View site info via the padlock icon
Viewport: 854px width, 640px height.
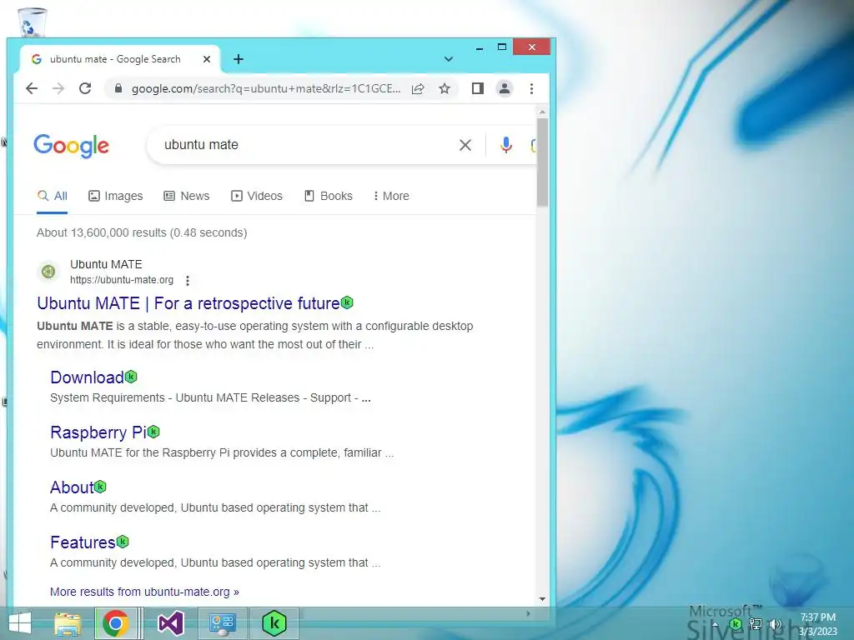118,88
